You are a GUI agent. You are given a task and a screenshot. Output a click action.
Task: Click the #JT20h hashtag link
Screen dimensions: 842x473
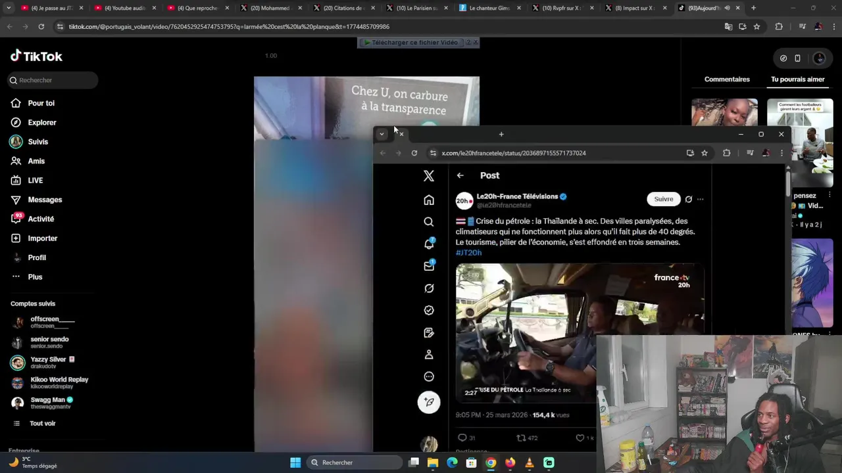pyautogui.click(x=468, y=253)
